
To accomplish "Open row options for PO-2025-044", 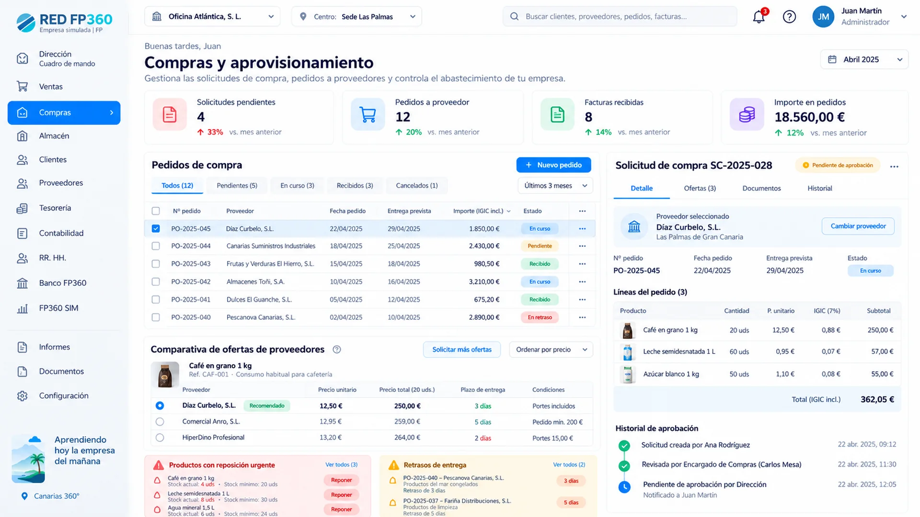I will [582, 246].
